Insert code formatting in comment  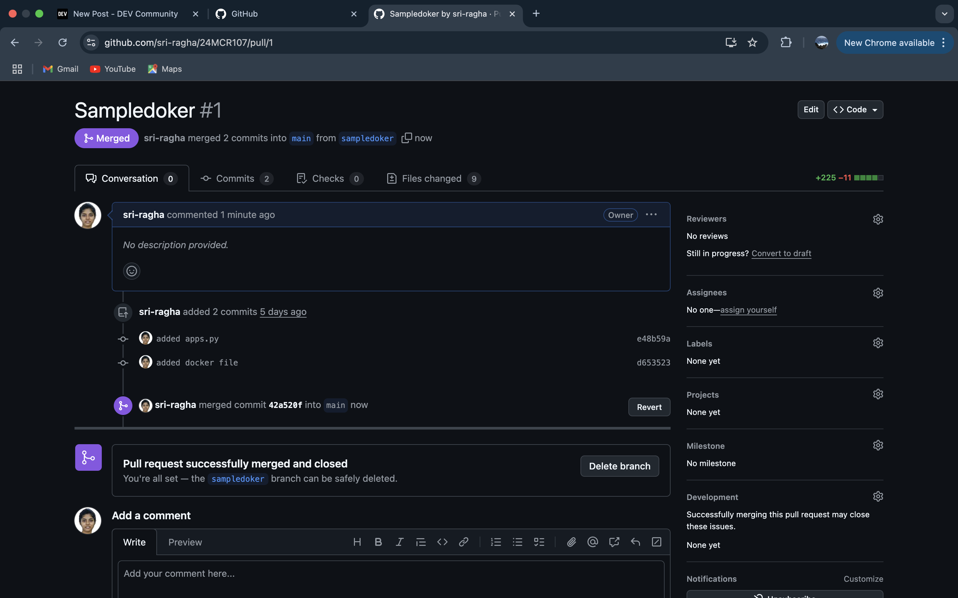[x=442, y=542]
